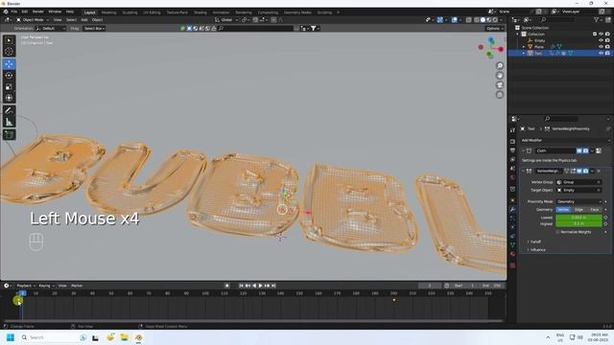This screenshot has height=345, width=614.
Task: Select the Cursor tool
Action: tap(9, 51)
